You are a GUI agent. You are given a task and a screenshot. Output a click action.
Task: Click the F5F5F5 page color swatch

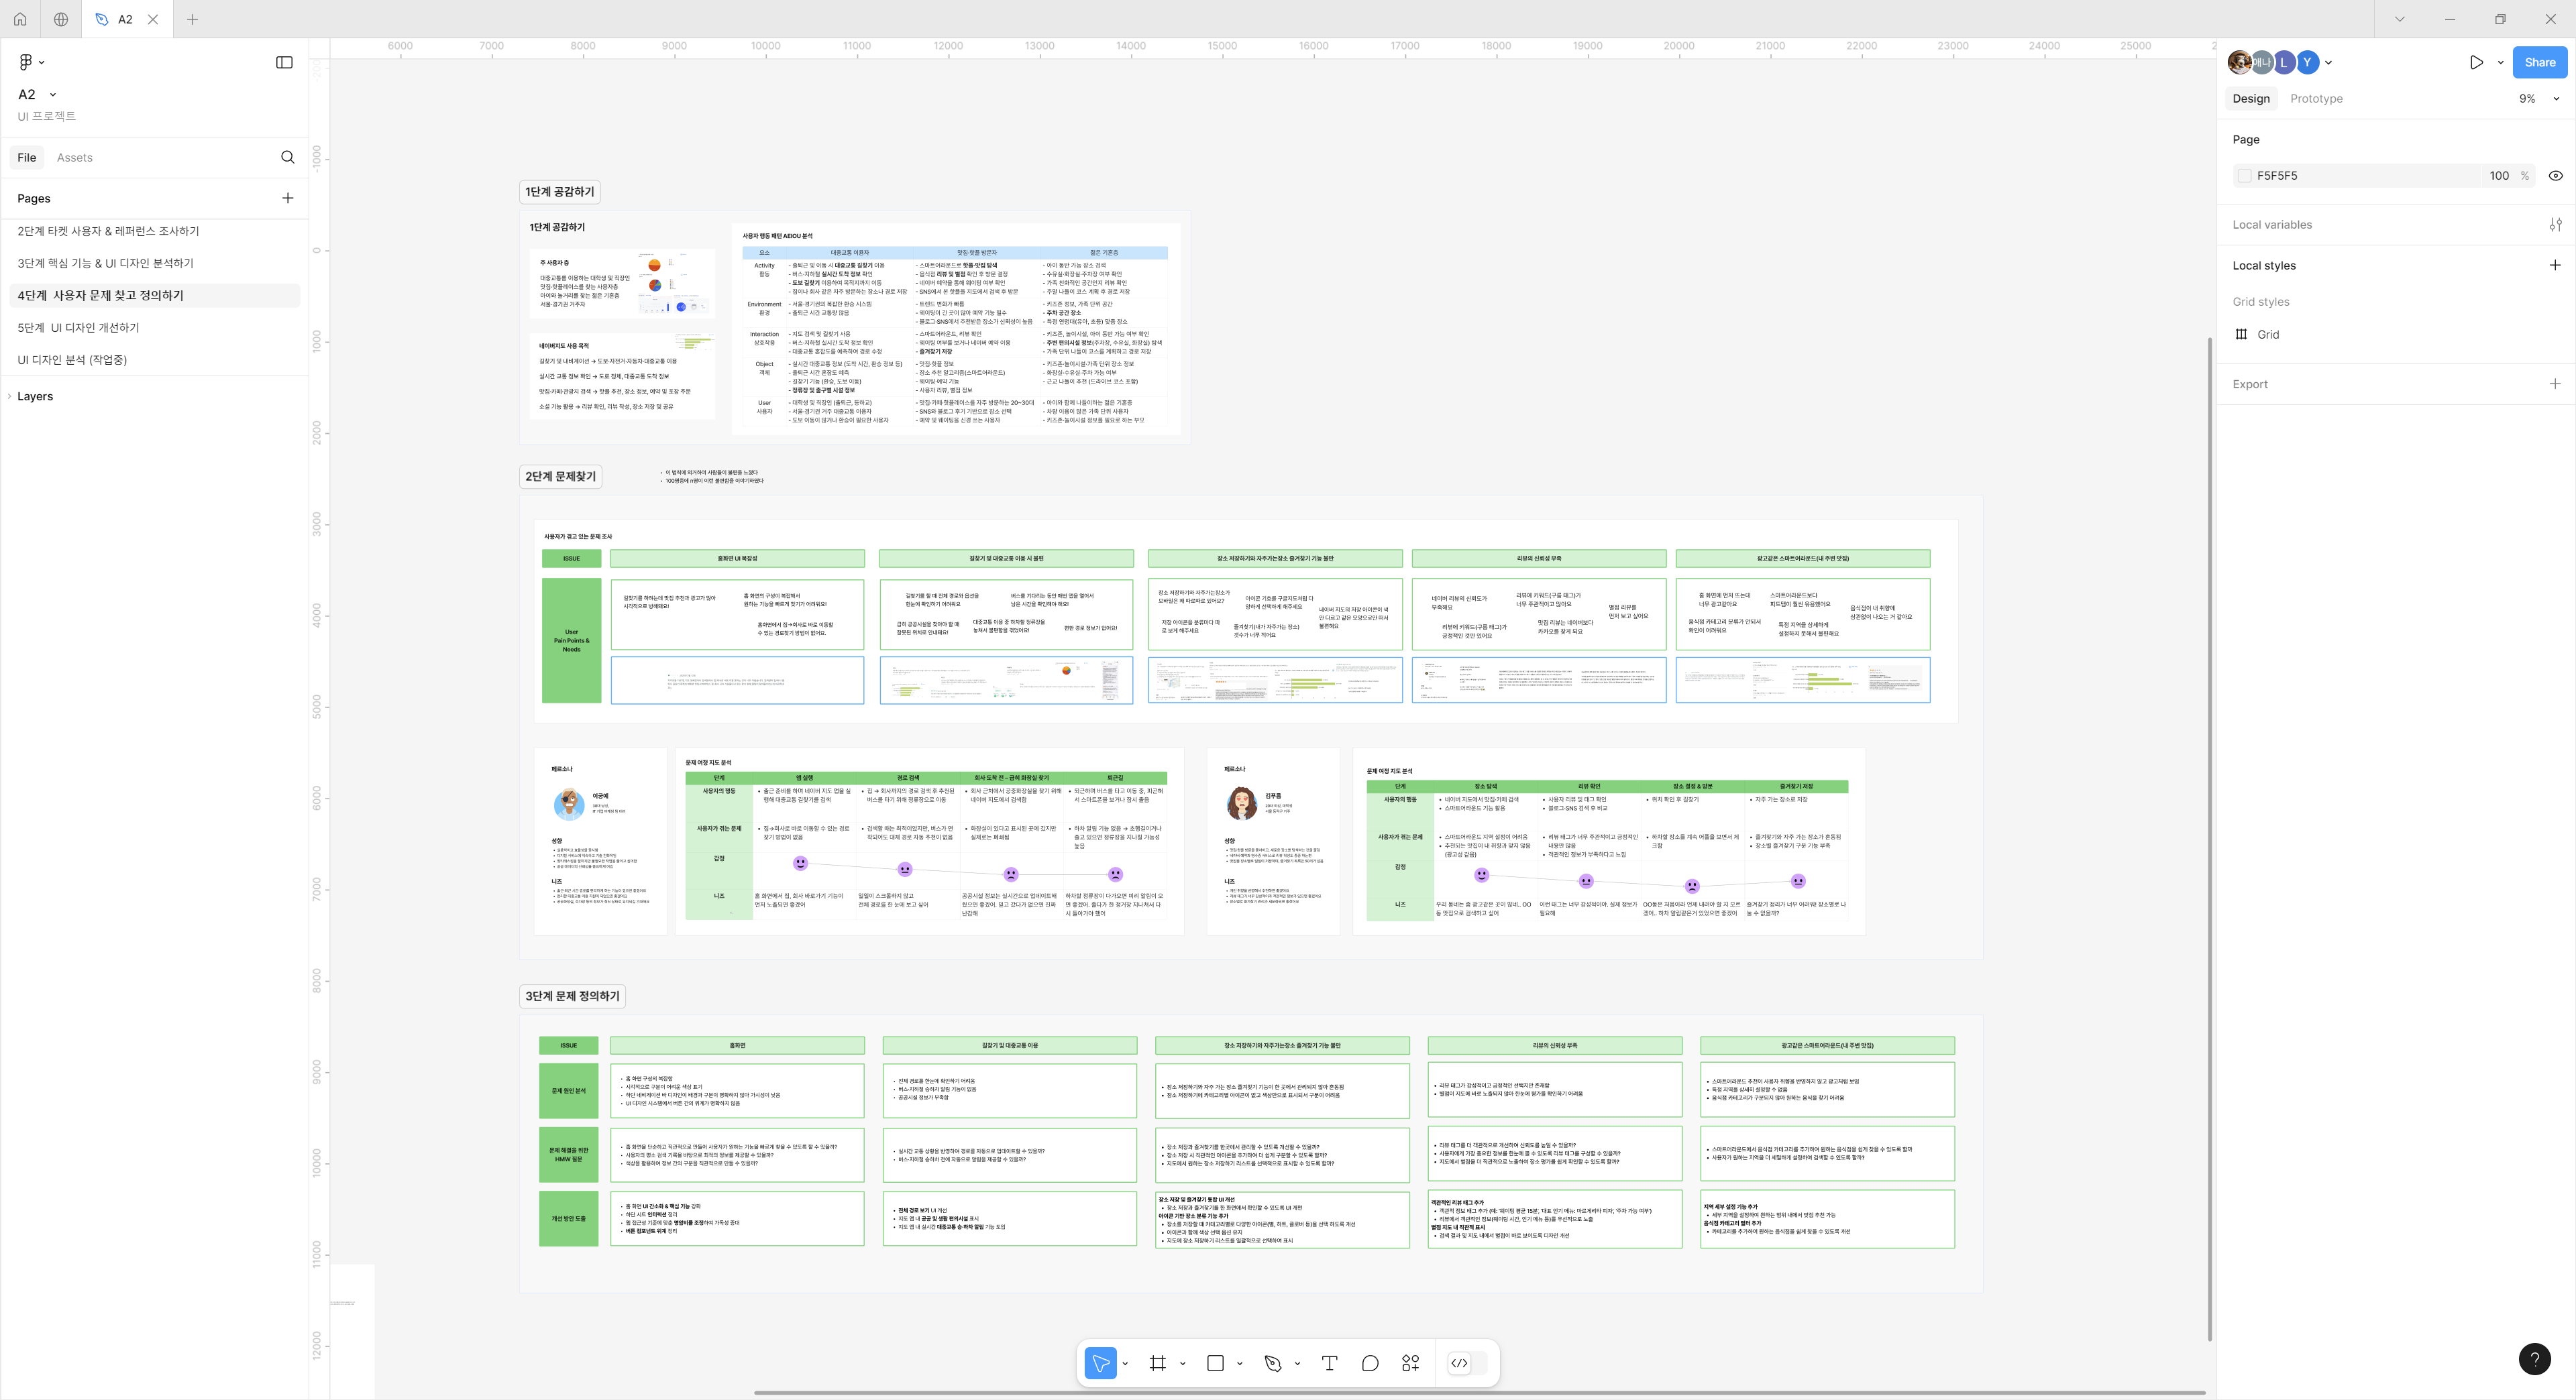click(x=2244, y=176)
